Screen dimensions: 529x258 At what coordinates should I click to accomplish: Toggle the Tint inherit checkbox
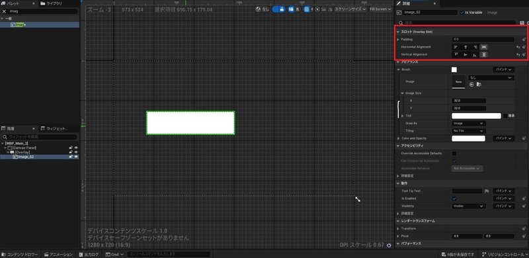pos(505,116)
